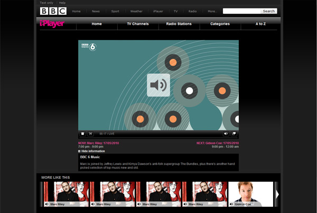Click the Text only link
The width and height of the screenshot is (317, 213).
coord(46,3)
